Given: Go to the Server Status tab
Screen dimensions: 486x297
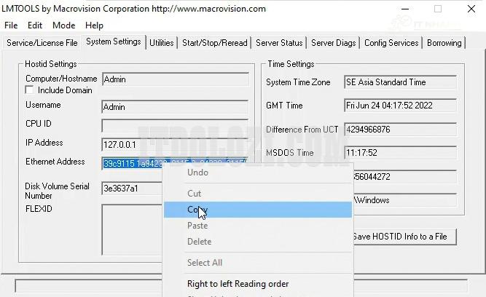Looking at the screenshot, I should point(279,43).
